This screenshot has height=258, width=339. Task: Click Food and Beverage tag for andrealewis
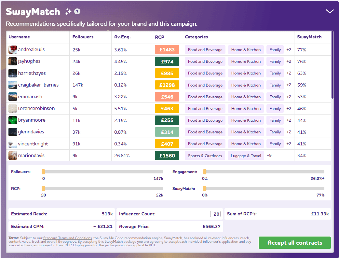(x=205, y=50)
